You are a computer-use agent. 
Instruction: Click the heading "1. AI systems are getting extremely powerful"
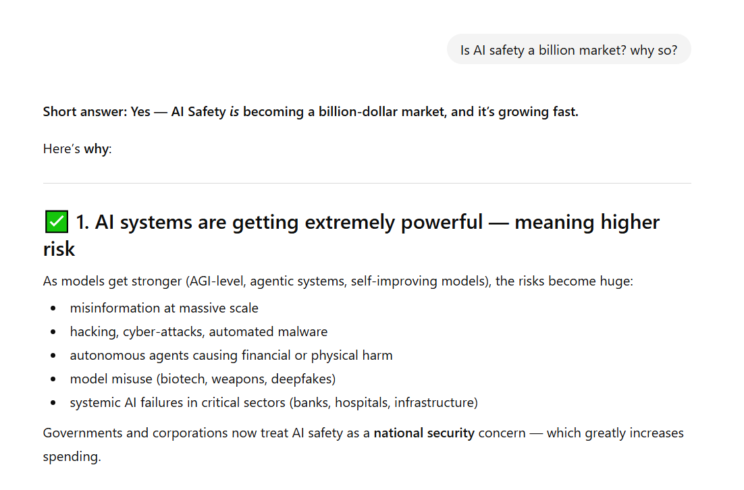point(351,236)
